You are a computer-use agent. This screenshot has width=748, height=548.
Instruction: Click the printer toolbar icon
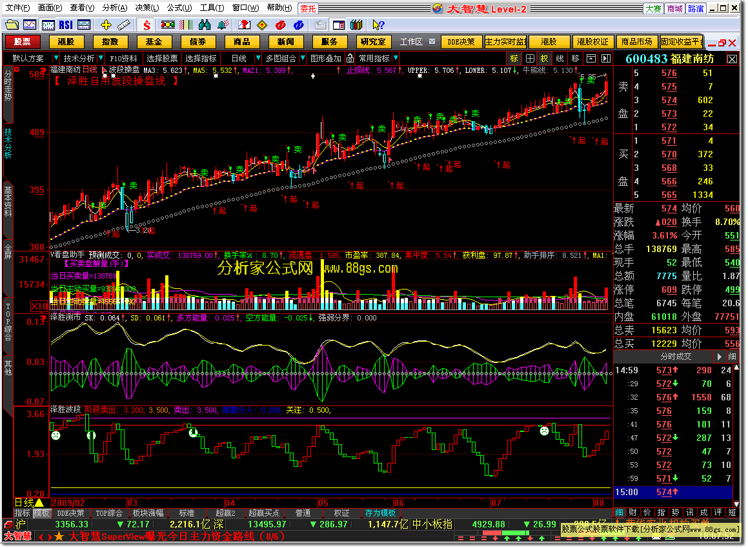pyautogui.click(x=321, y=24)
